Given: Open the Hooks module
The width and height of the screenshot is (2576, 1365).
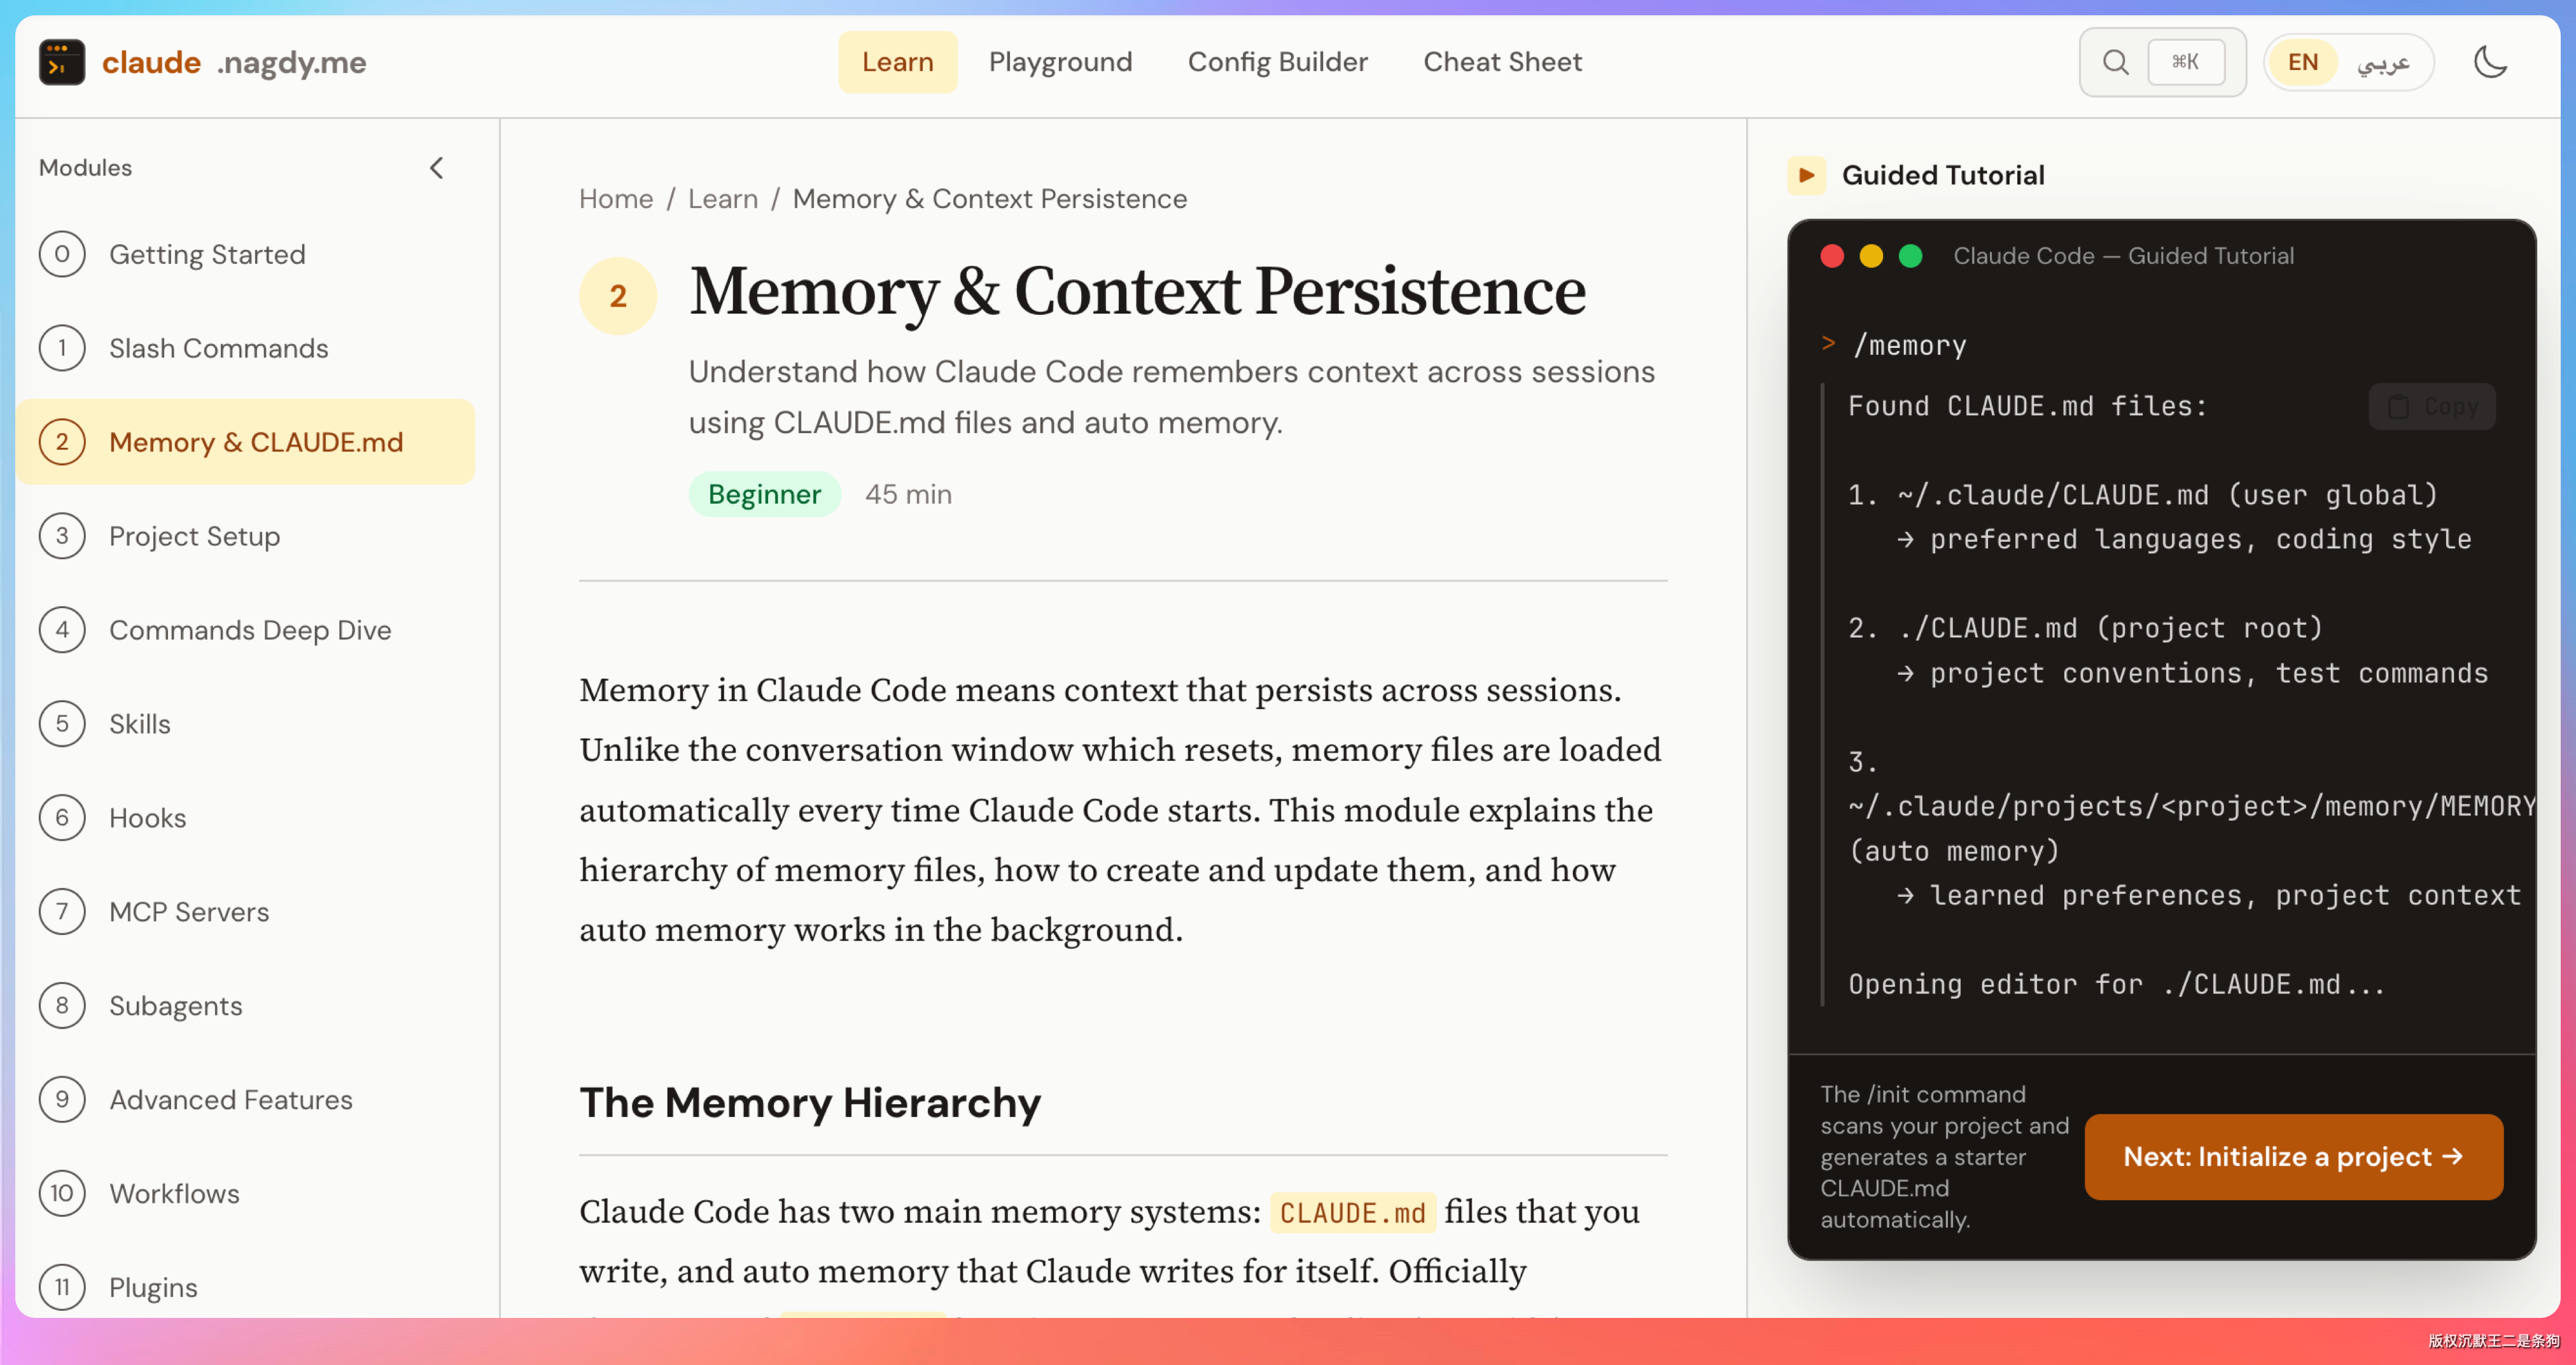Looking at the screenshot, I should 245,817.
